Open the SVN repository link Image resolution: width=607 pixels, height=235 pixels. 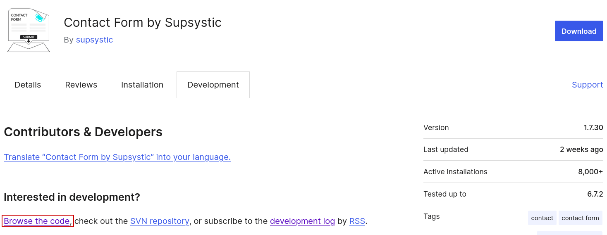coord(160,221)
